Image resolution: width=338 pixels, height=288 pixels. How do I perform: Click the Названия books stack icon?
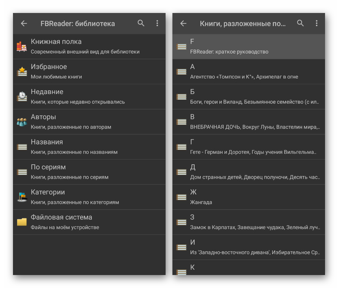coord(22,147)
